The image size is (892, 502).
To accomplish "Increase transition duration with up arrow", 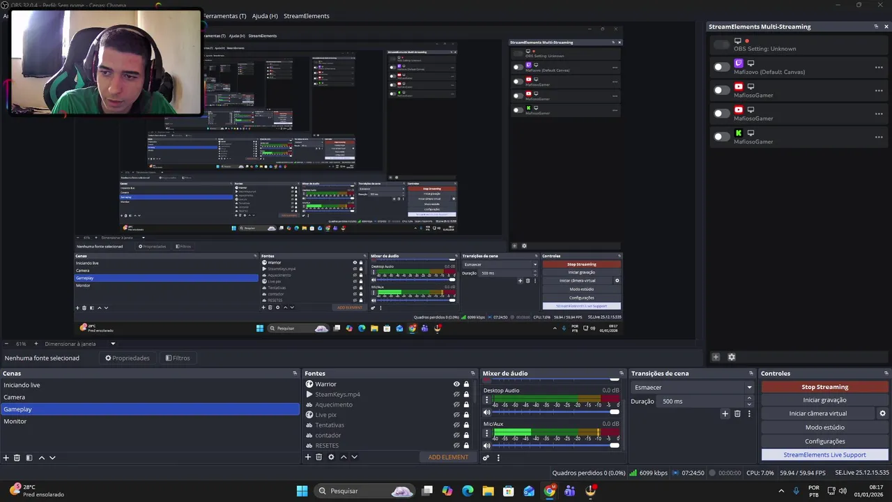I will (749, 398).
